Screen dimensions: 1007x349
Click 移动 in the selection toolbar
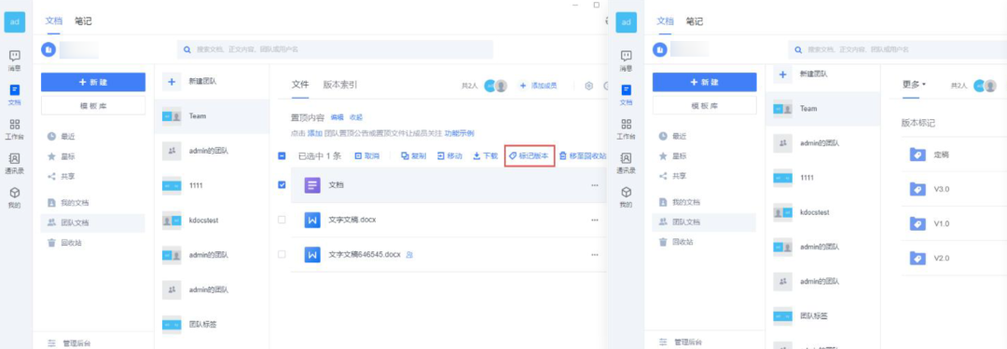pyautogui.click(x=449, y=156)
